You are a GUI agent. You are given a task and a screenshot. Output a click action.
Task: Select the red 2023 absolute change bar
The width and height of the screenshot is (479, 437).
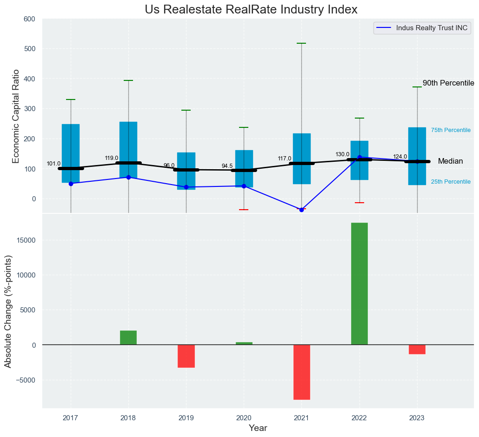tap(417, 350)
